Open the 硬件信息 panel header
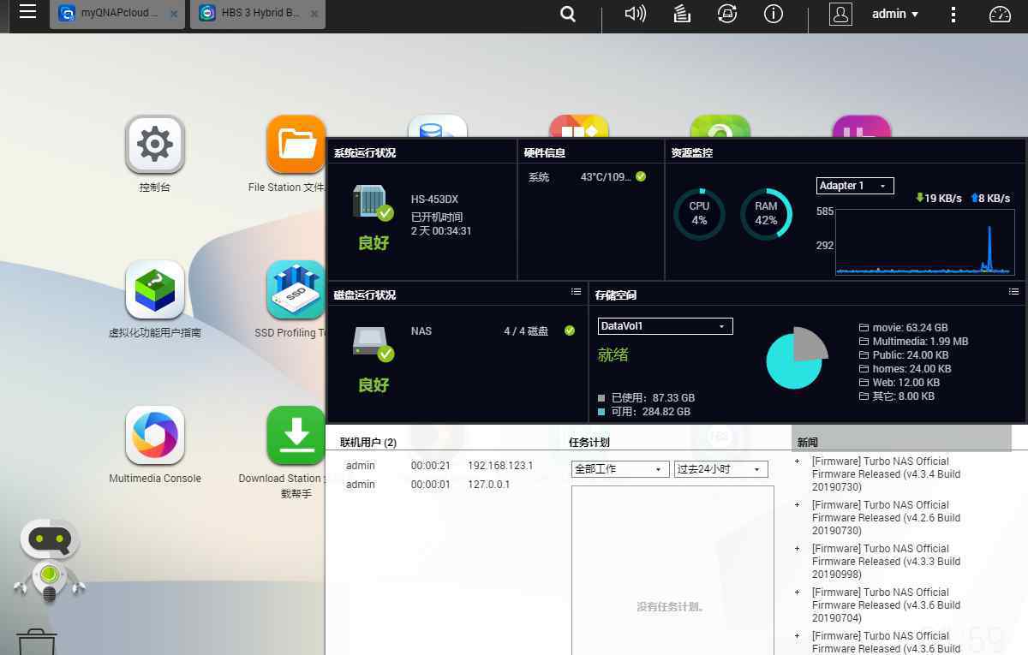Image resolution: width=1028 pixels, height=655 pixels. click(546, 153)
